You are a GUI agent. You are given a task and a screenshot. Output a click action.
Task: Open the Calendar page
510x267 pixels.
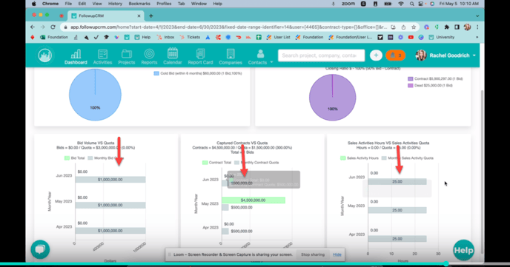coord(173,57)
